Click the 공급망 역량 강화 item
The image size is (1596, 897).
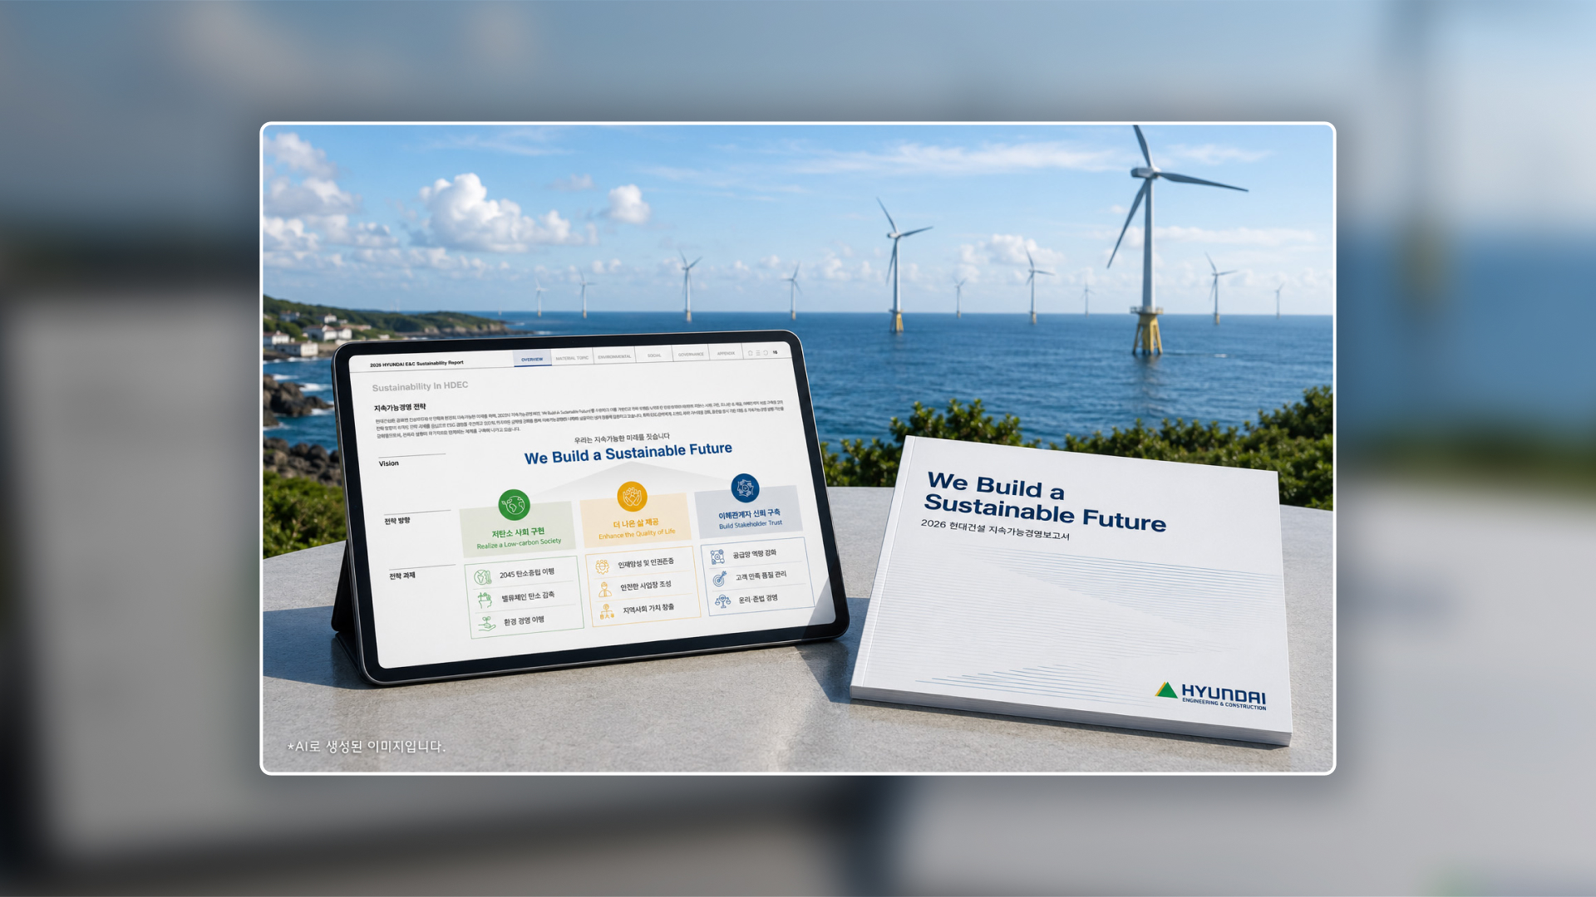755,553
